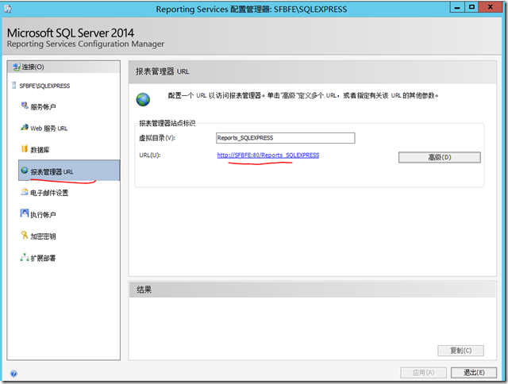Click the Connect (连接) icon
Image resolution: width=508 pixels, height=384 pixels.
coord(16,67)
